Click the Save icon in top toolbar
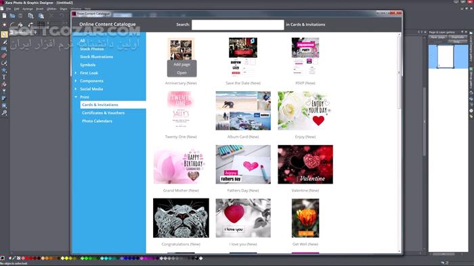Screen dimensions: 474x266 coord(20,16)
